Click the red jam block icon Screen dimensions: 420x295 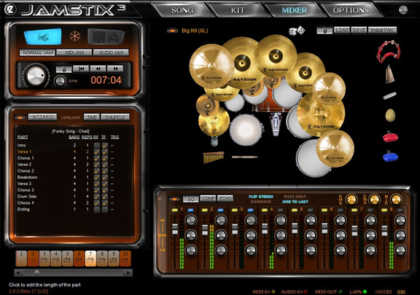390,136
